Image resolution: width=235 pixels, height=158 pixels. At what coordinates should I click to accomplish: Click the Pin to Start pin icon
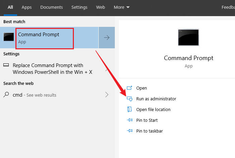130,120
